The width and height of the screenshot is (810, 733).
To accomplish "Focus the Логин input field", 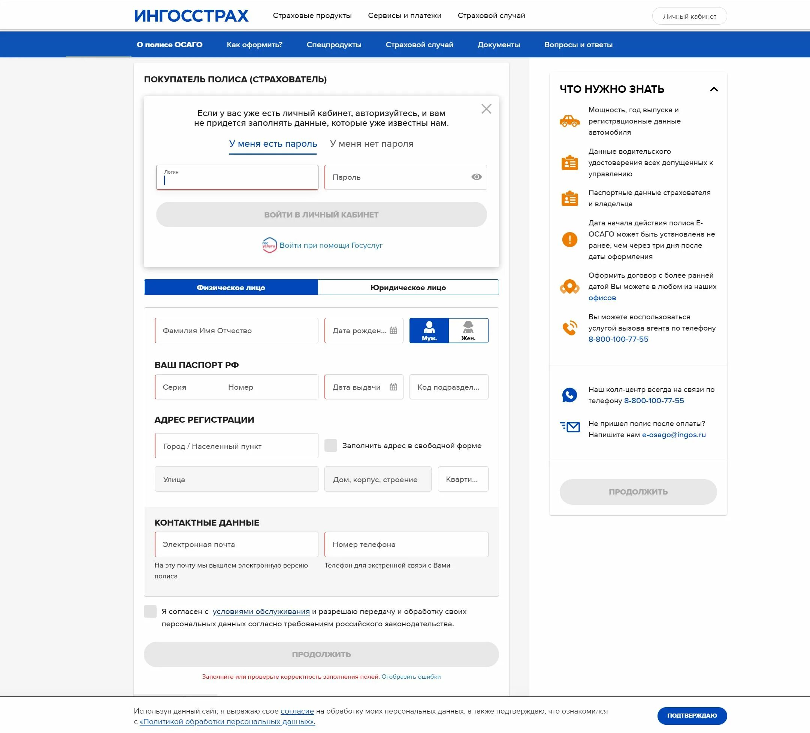I will pos(237,177).
